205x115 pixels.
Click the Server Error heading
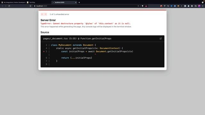coord(48,20)
